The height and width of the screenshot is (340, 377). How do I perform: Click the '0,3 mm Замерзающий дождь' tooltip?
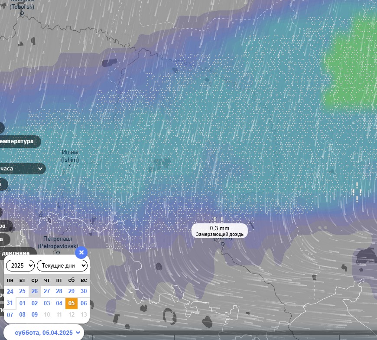(220, 231)
